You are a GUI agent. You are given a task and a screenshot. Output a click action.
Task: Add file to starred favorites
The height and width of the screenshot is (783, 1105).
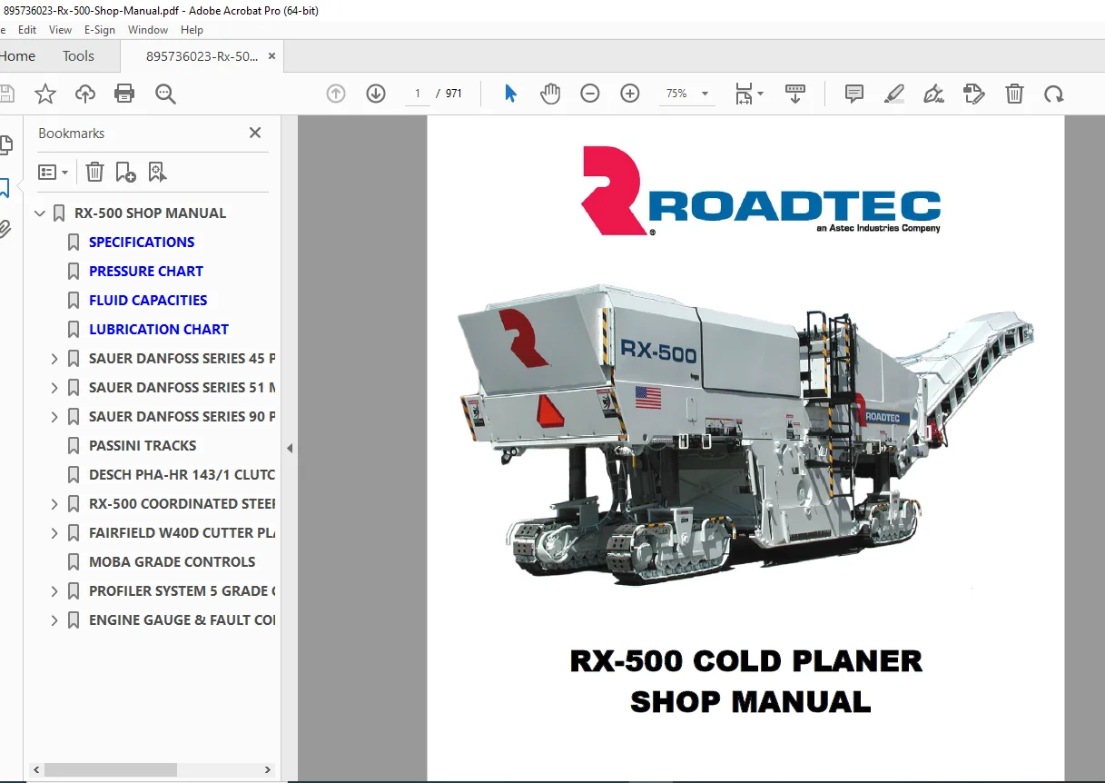45,94
